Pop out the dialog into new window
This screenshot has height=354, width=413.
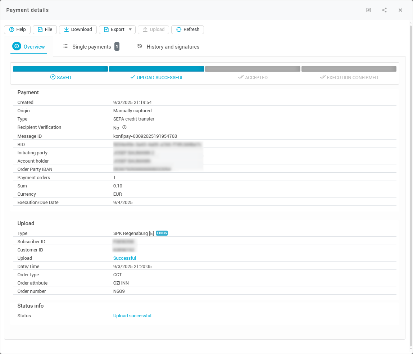368,10
